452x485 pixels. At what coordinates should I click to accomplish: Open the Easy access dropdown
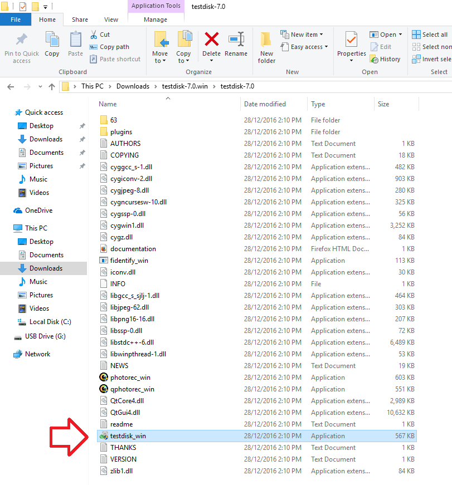point(326,47)
